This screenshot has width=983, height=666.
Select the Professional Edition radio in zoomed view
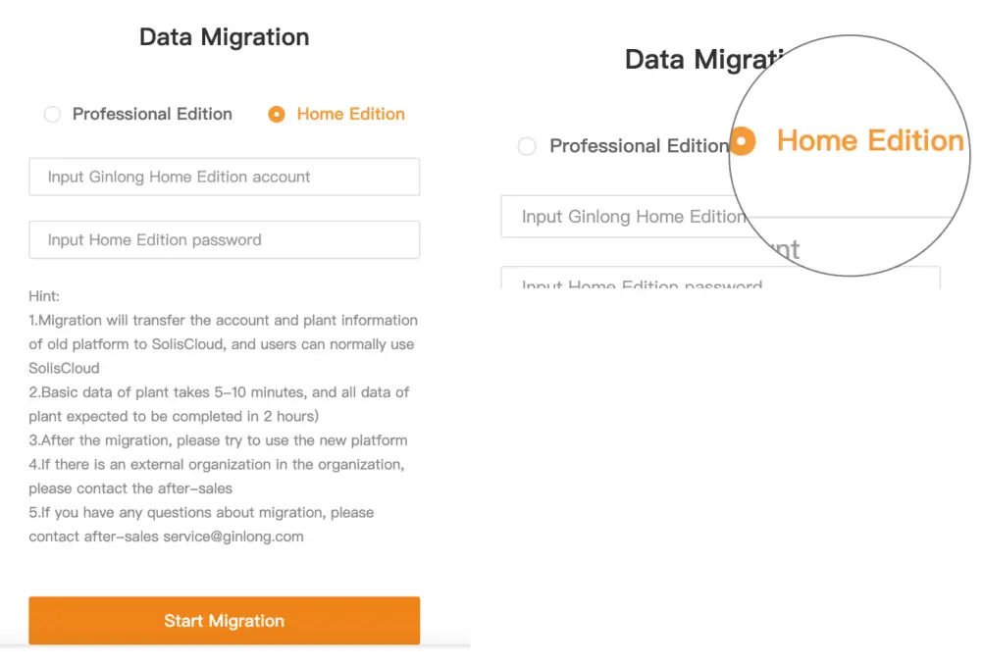pos(527,147)
